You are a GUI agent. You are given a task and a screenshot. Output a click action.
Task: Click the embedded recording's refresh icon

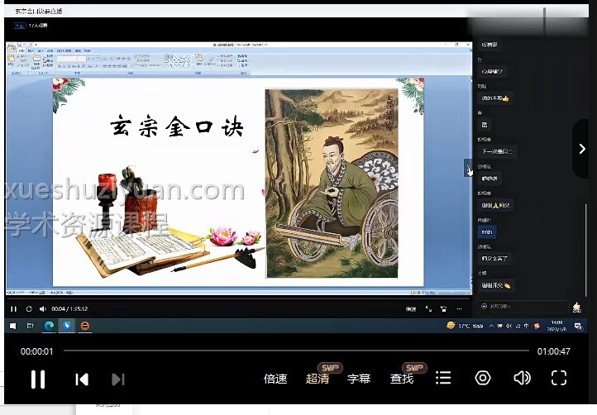[29, 309]
